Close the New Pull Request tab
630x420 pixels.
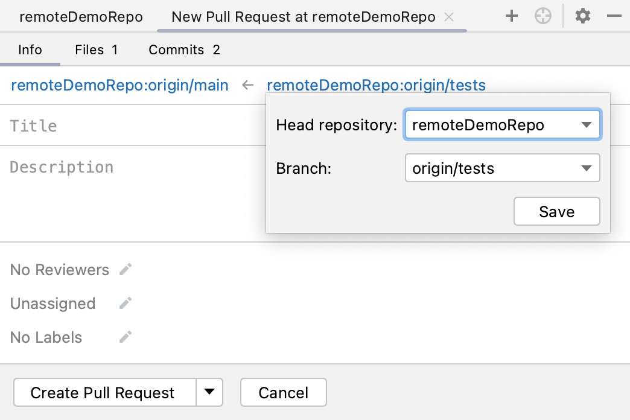[x=448, y=17]
